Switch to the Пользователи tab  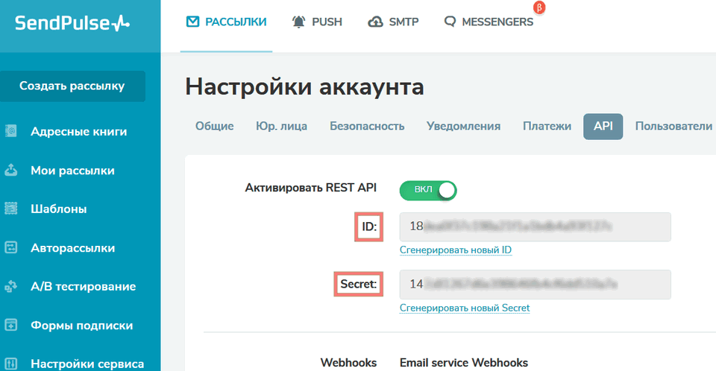(673, 126)
